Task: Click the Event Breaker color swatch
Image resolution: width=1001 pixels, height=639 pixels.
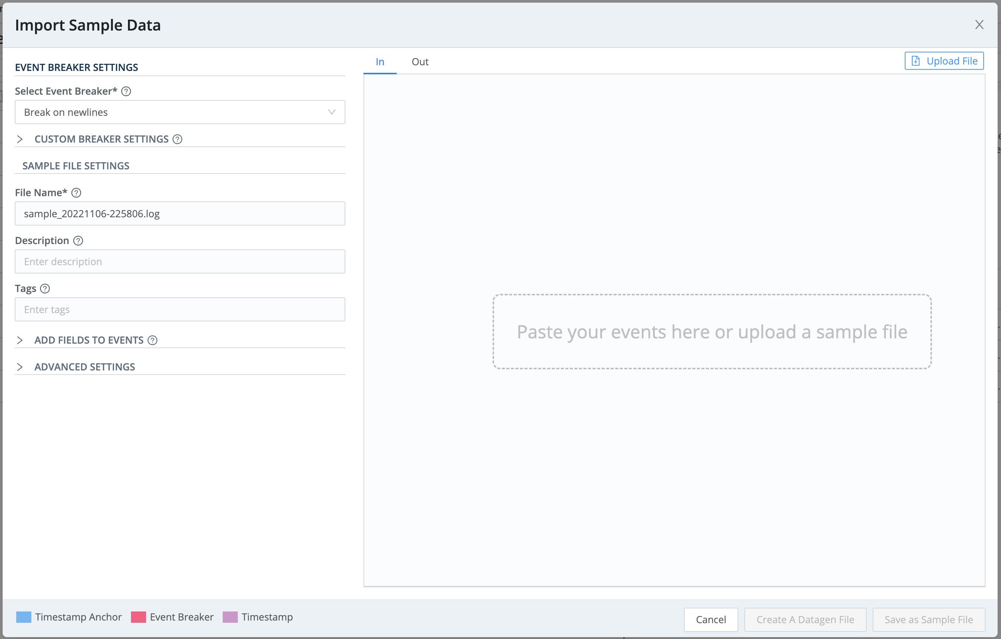Action: [x=139, y=617]
